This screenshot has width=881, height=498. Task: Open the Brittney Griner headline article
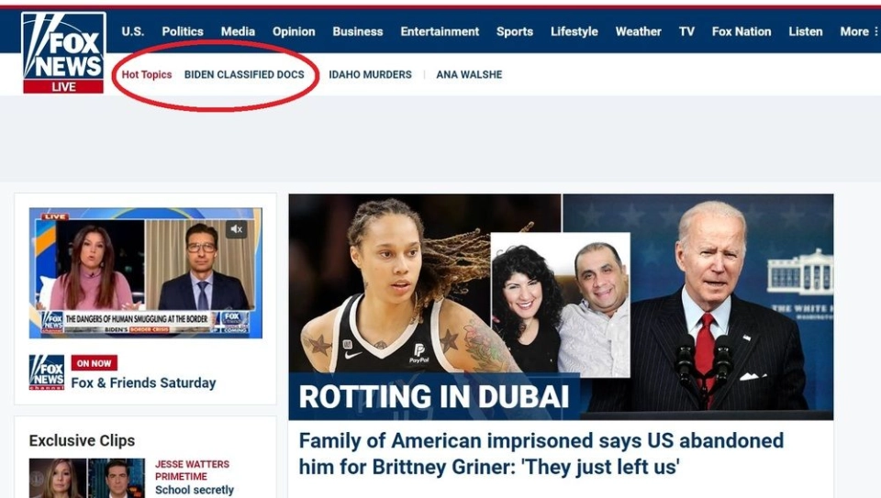point(541,454)
